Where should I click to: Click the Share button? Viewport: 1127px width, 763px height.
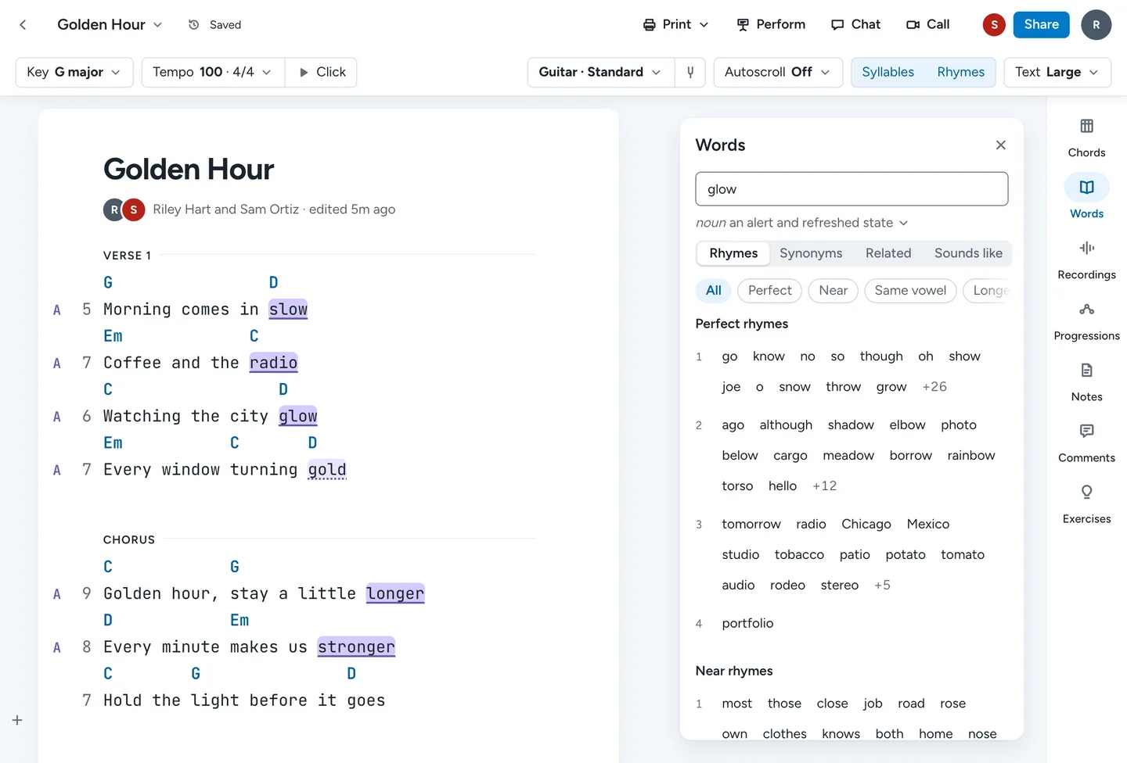tap(1041, 25)
